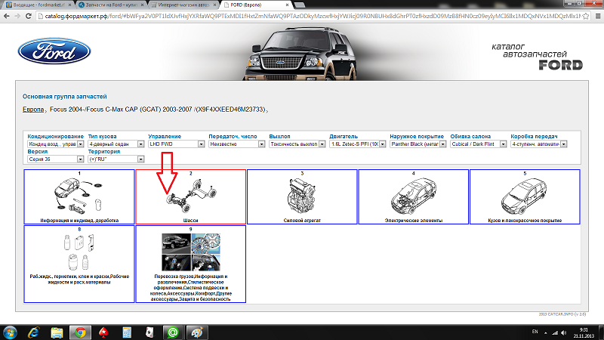
Task: Click the EN language indicator
Action: (535, 332)
